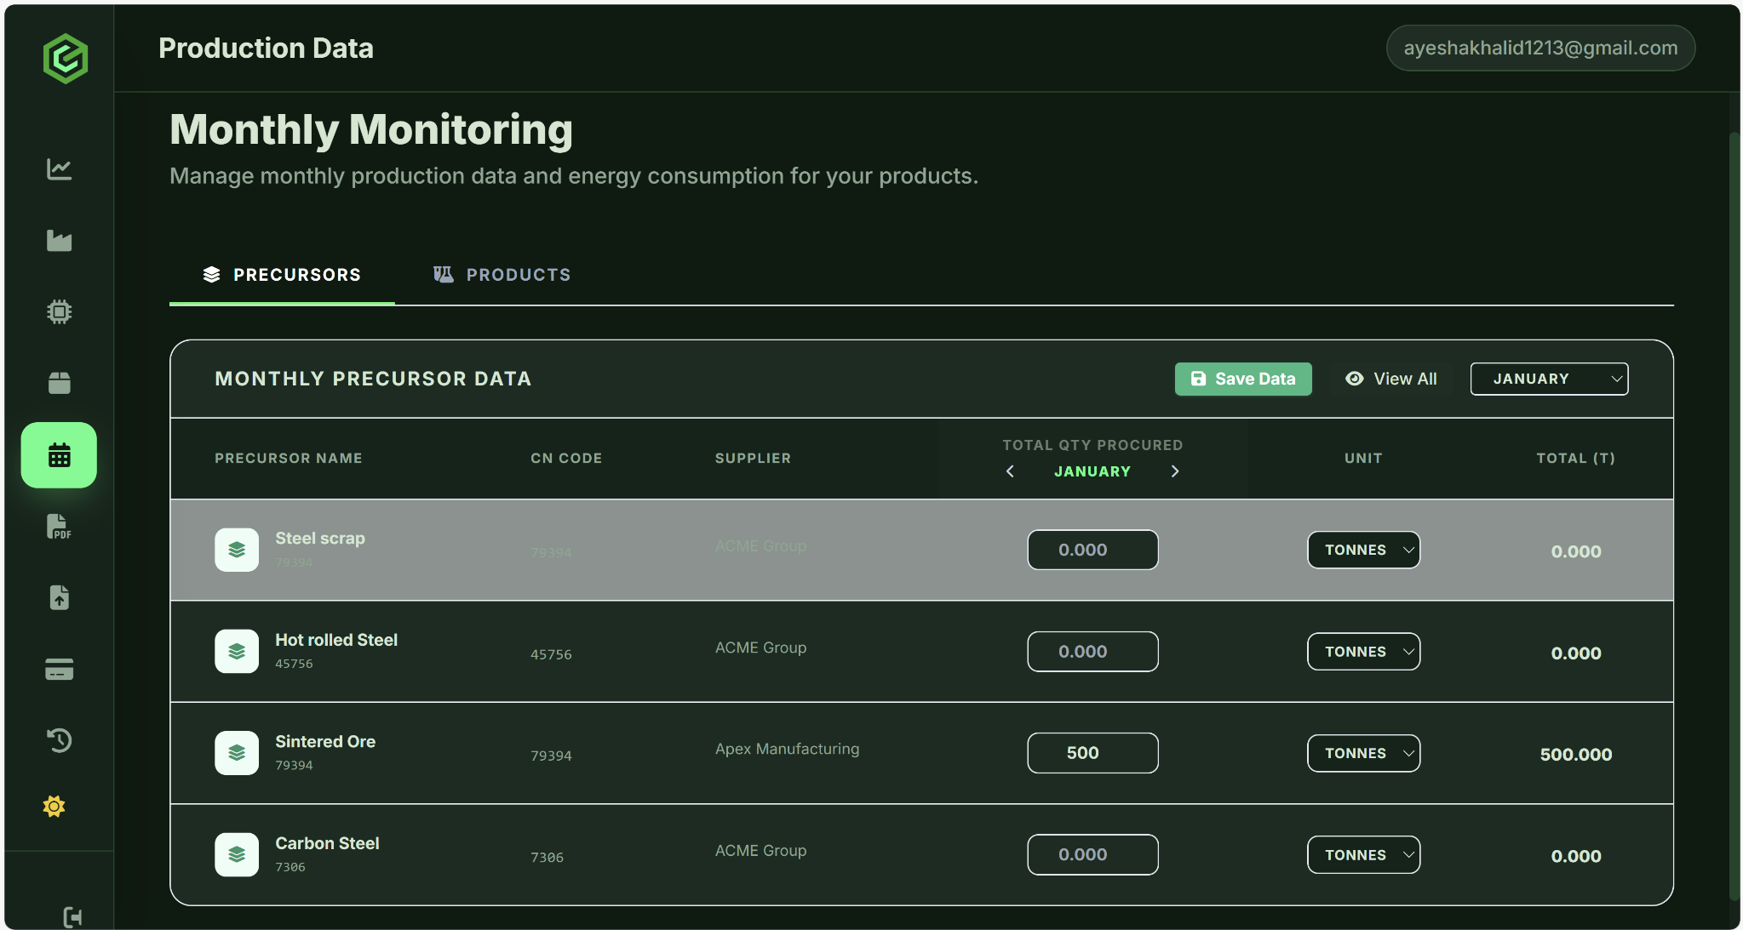Viewport: 1743px width, 930px height.
Task: Click the user email account badge
Action: point(1539,48)
